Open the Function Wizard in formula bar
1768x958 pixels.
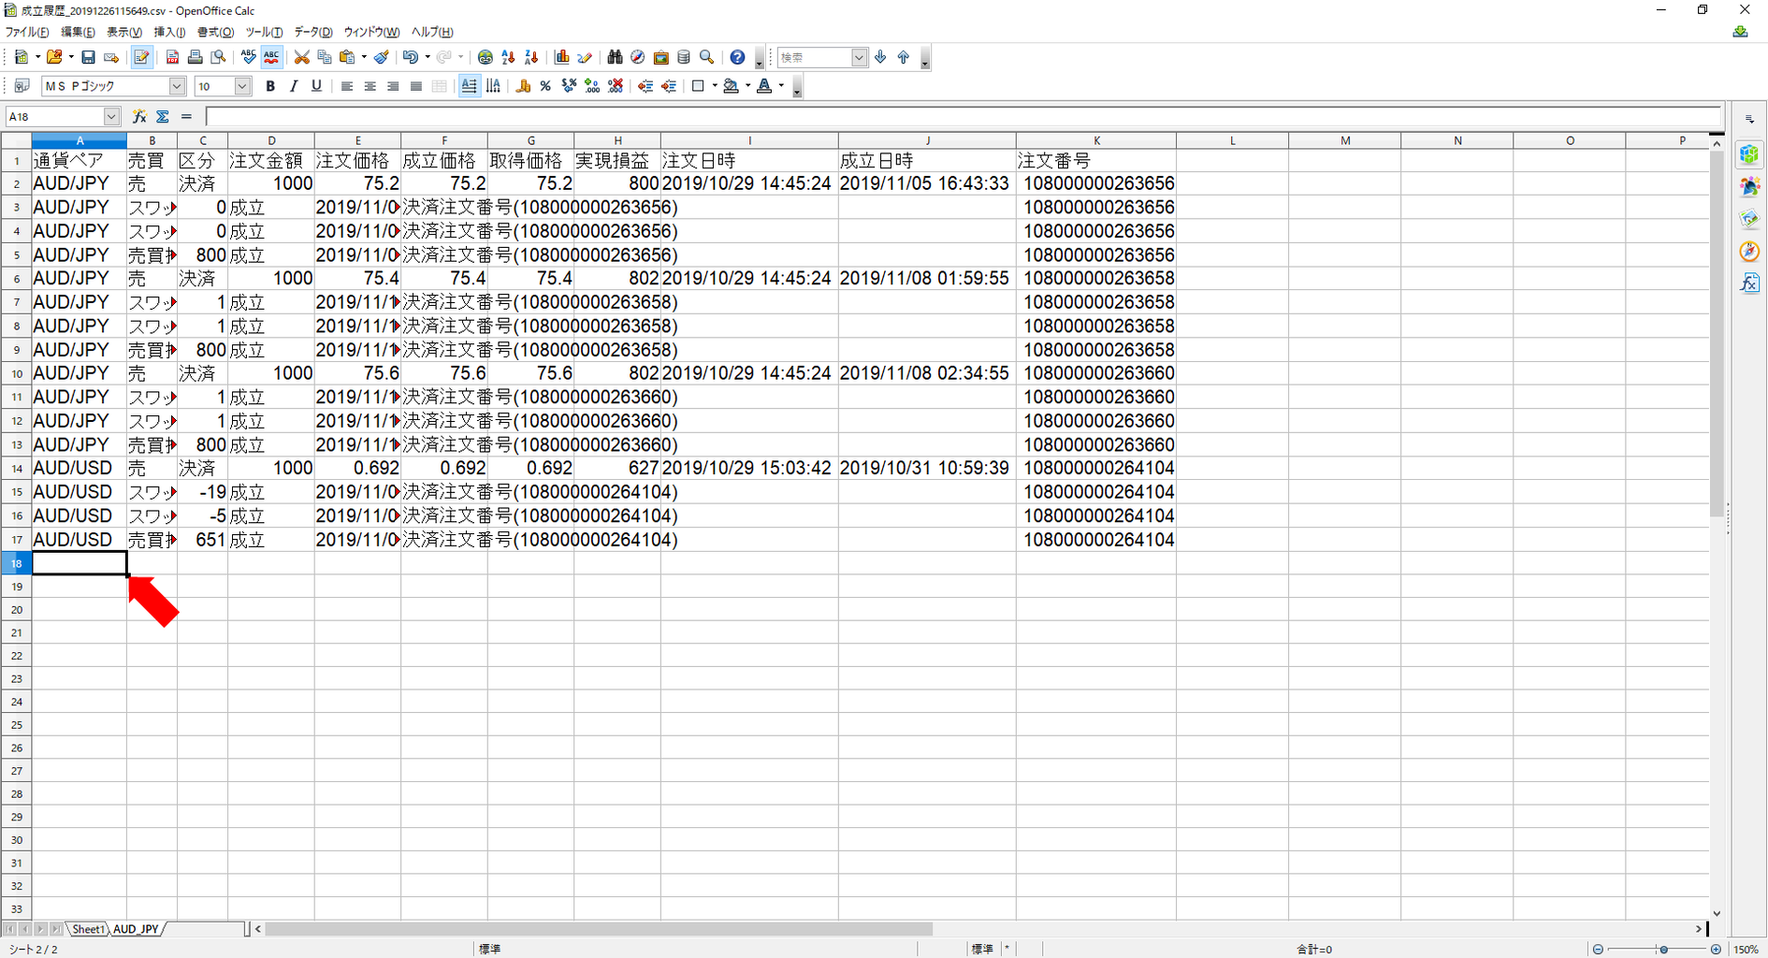click(139, 117)
